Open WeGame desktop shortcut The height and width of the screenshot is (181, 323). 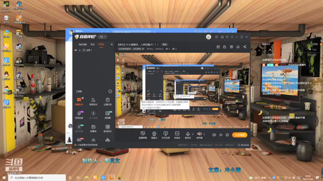(x=19, y=62)
